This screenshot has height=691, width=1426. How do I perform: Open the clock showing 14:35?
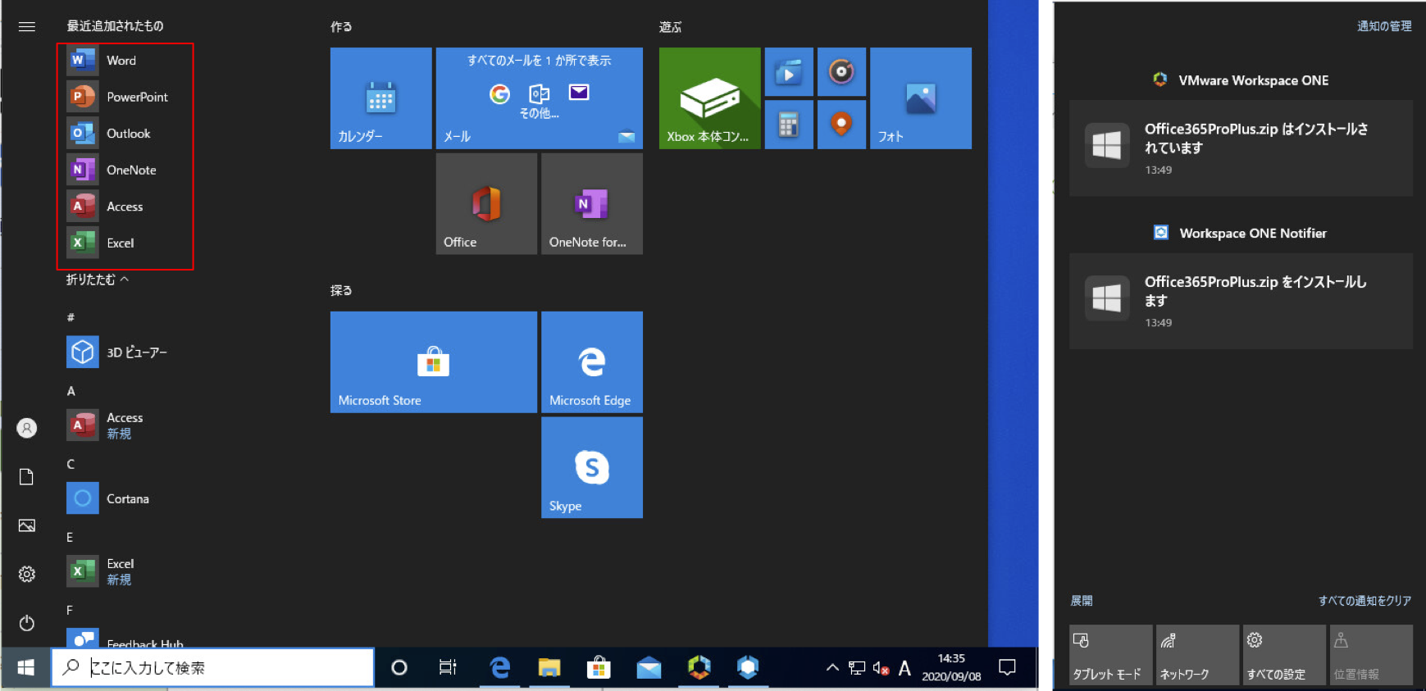click(x=951, y=667)
